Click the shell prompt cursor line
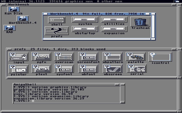This screenshot has width=182, height=113. pos(24,101)
